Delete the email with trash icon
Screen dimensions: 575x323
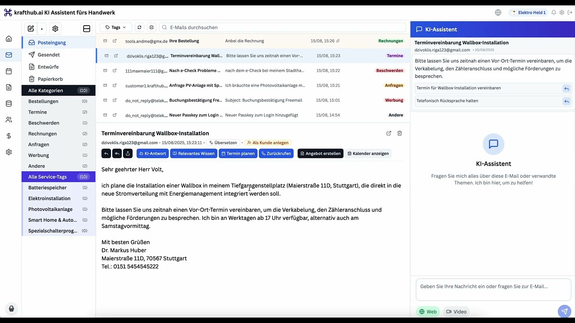400,133
